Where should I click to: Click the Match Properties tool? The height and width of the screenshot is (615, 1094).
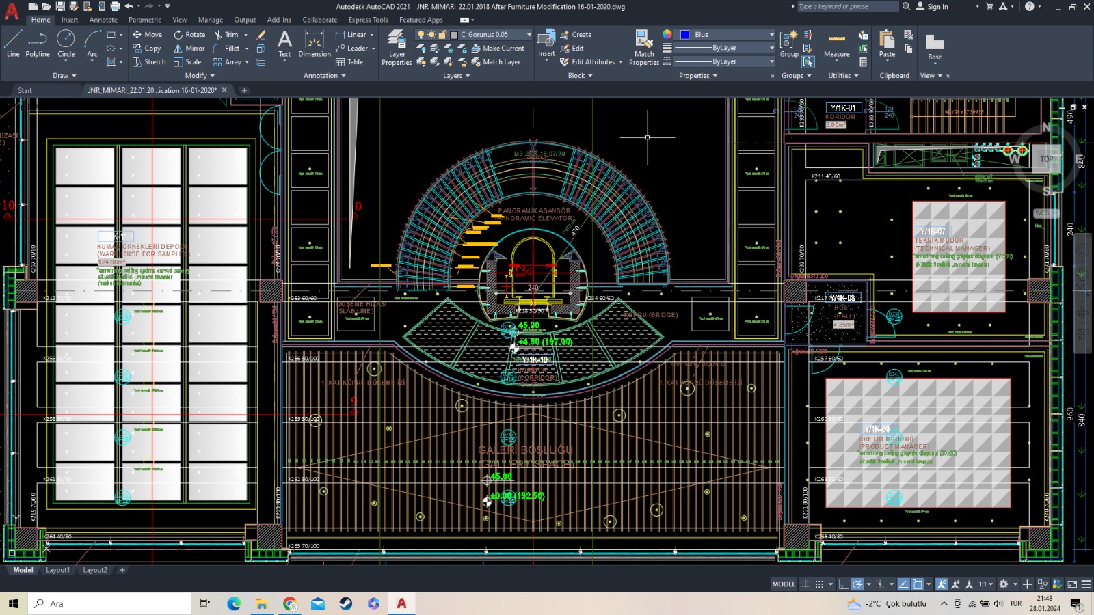point(643,48)
